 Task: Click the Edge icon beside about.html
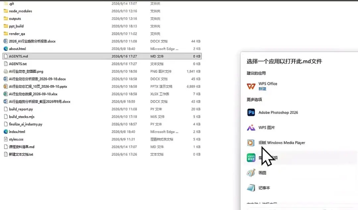(6, 49)
